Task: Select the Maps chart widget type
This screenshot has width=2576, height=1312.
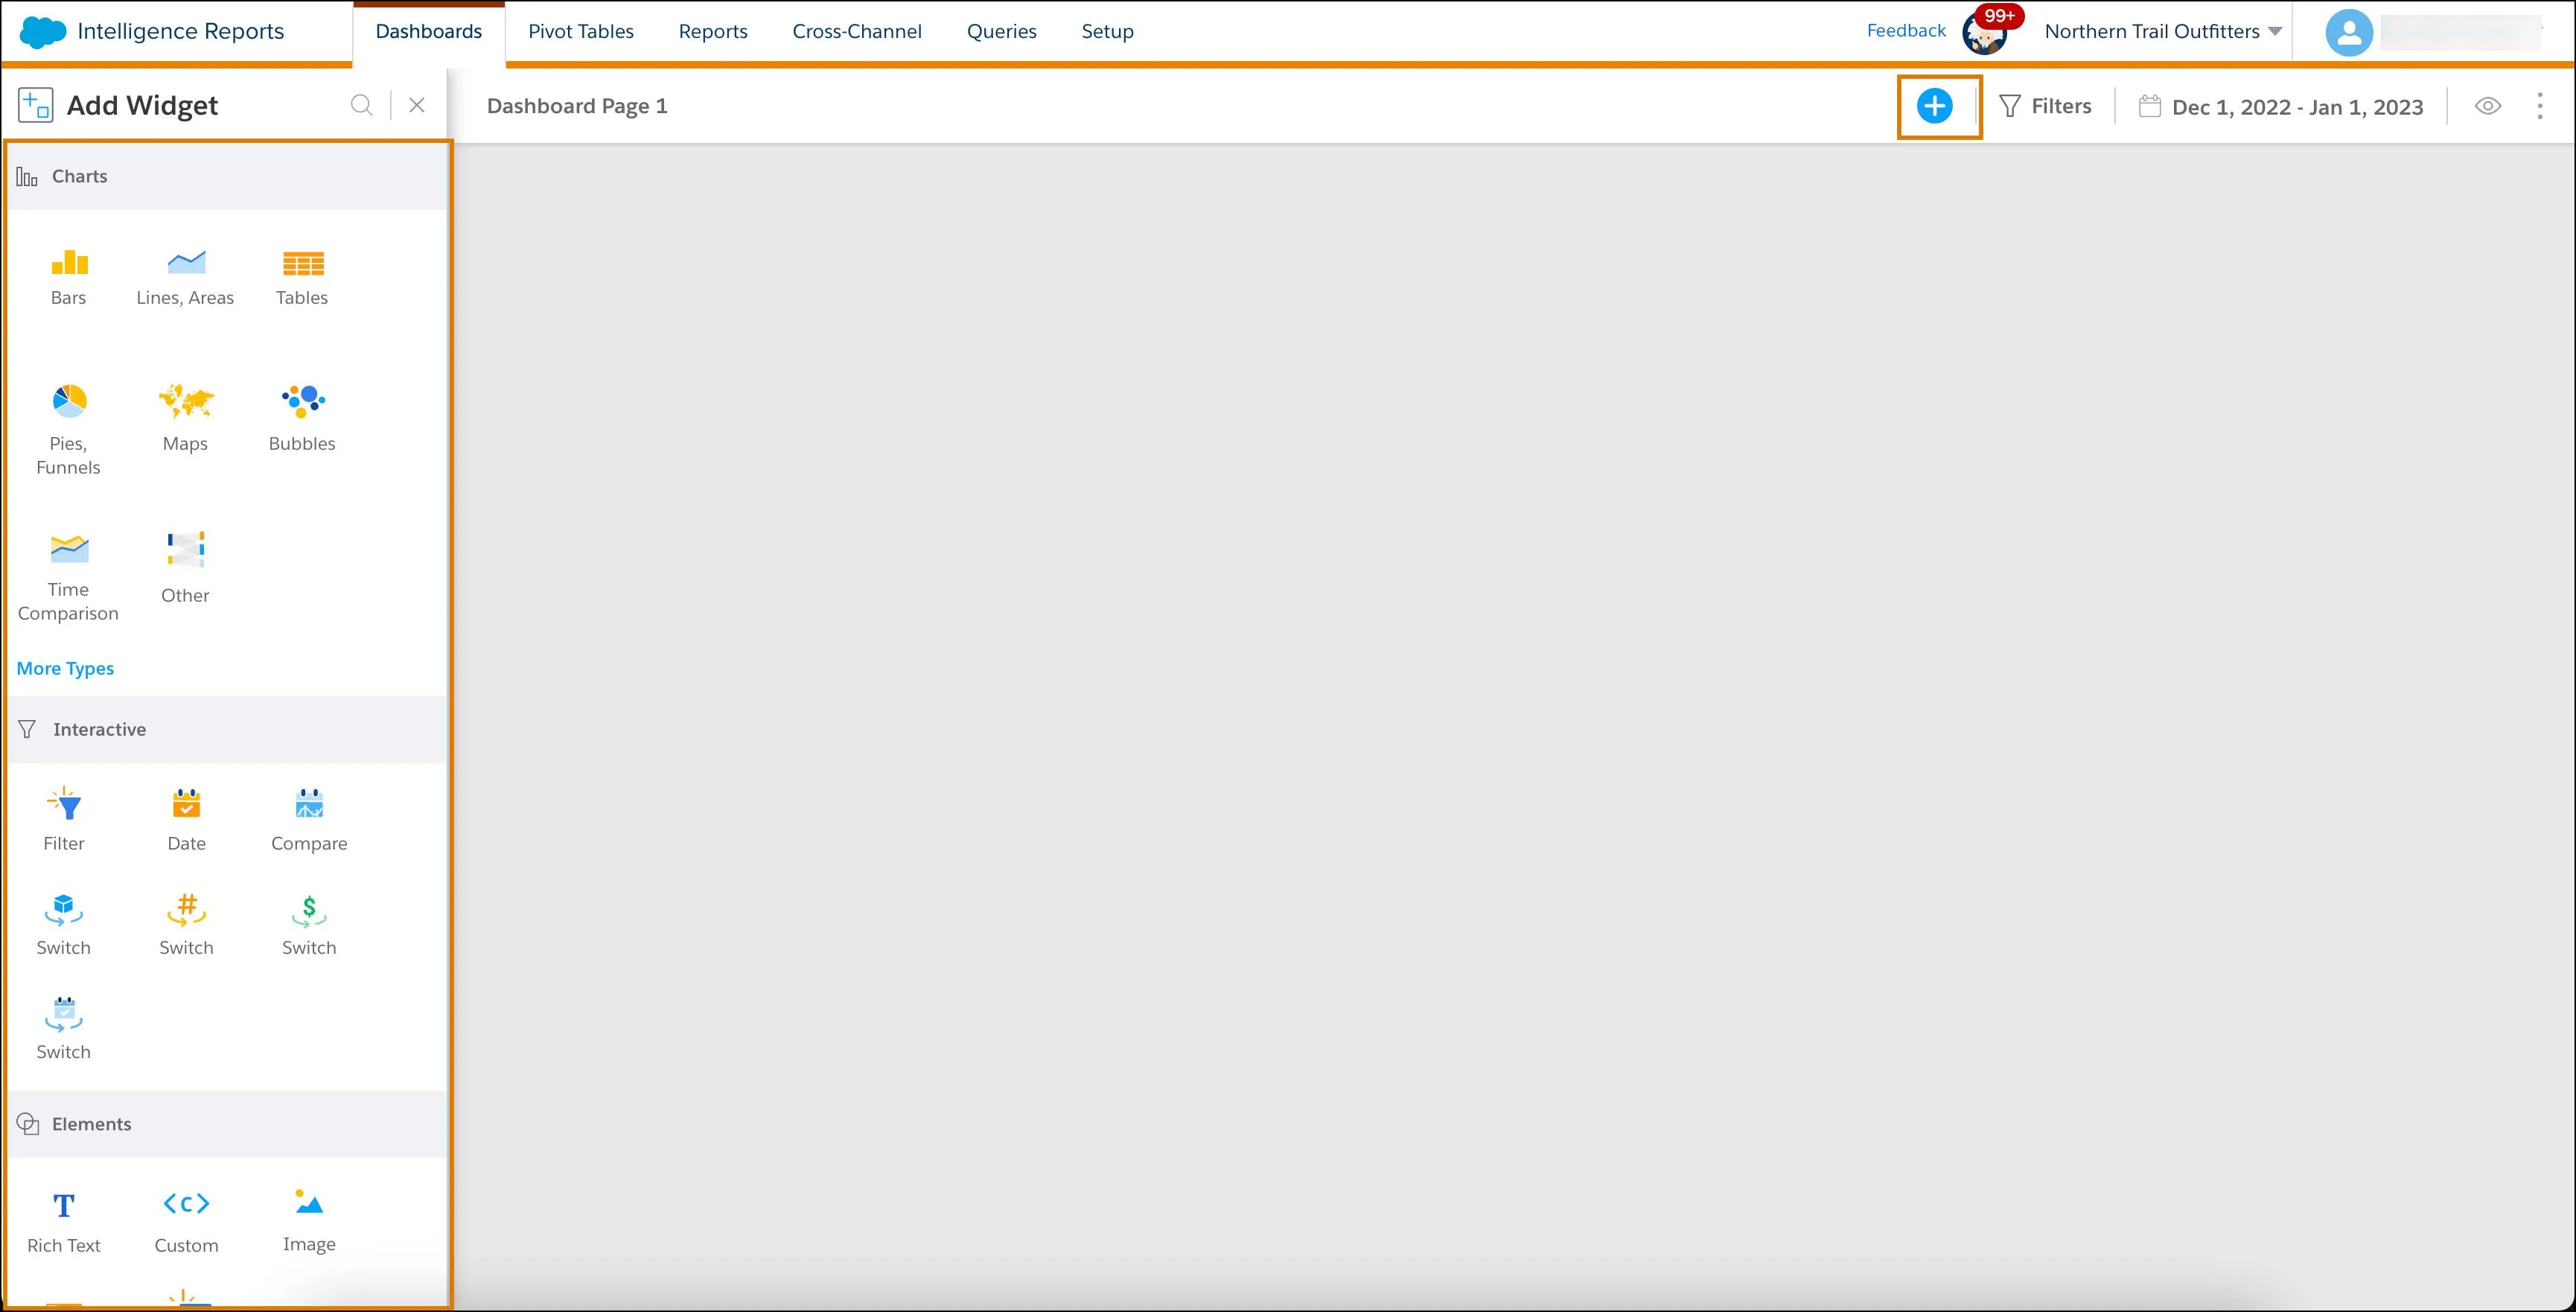Action: coord(184,415)
